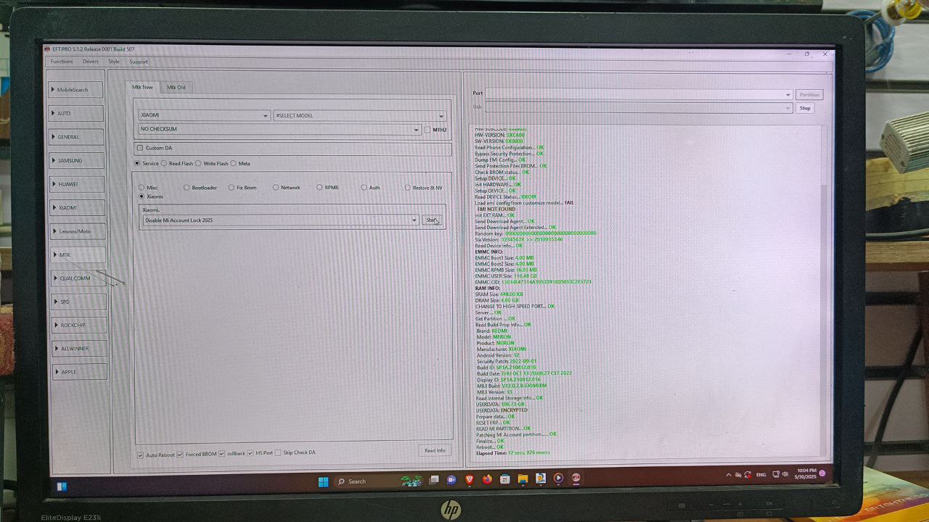Open the Support menu
929x522 pixels.
pos(138,62)
